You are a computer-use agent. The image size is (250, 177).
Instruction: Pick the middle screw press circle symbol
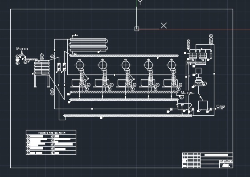(126, 65)
